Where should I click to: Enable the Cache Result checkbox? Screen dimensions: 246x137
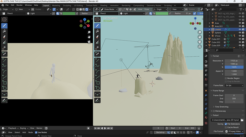pos(226,127)
